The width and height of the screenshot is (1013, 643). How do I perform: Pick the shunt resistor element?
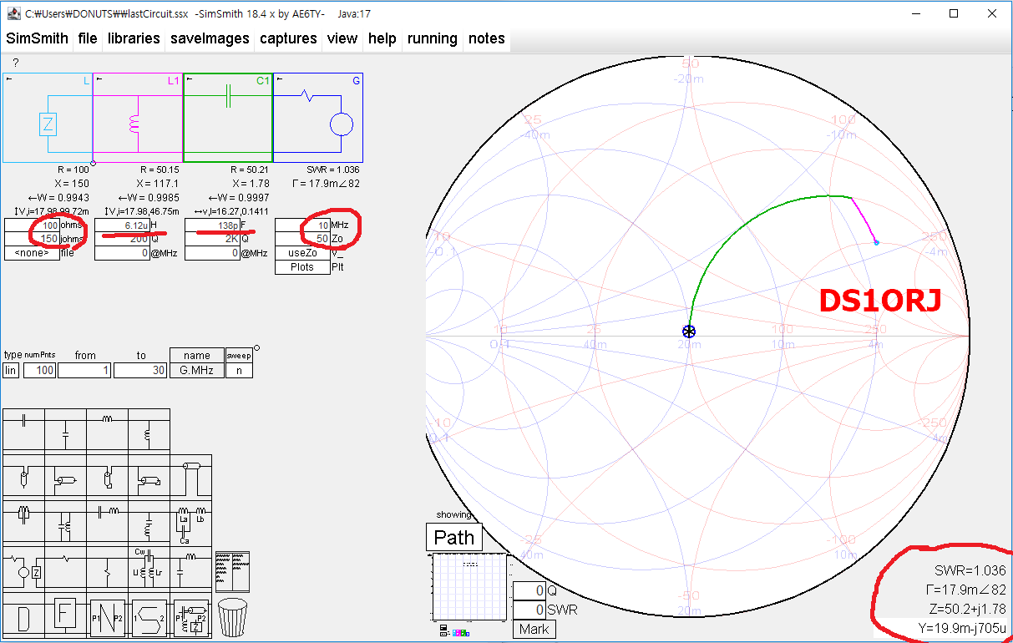(x=108, y=567)
